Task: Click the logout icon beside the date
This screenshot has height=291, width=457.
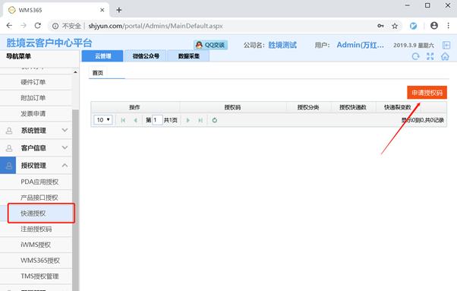Action: click(446, 45)
